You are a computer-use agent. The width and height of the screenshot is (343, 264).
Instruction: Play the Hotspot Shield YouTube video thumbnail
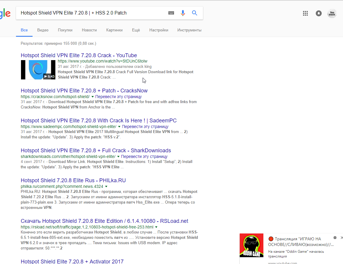(38, 70)
